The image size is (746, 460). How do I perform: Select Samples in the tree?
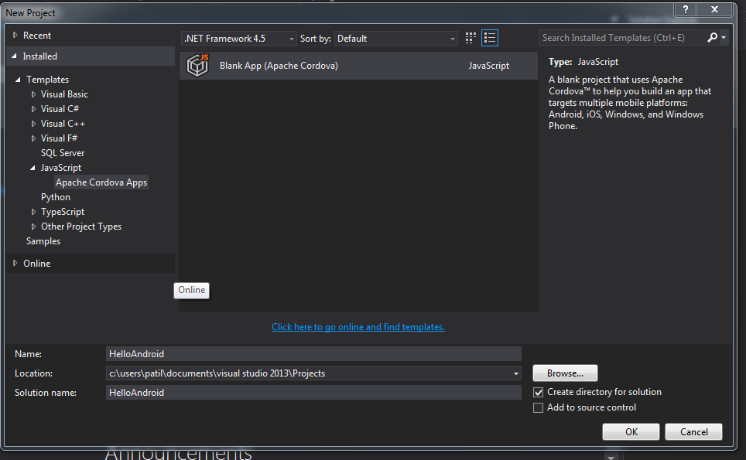(x=43, y=241)
